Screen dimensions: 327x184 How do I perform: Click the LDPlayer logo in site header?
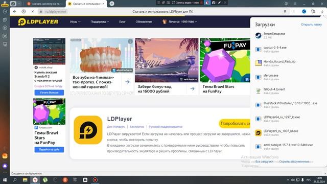coord(38,21)
